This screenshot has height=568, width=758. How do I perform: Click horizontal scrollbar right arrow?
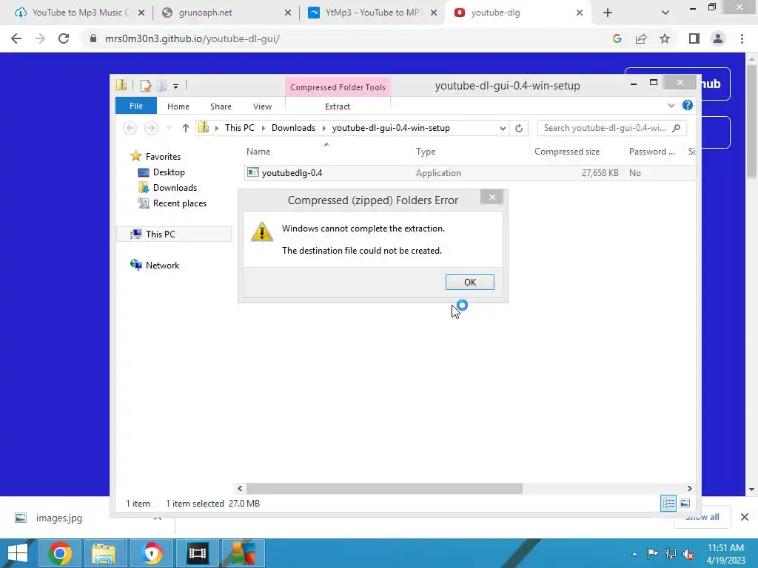[x=689, y=488]
